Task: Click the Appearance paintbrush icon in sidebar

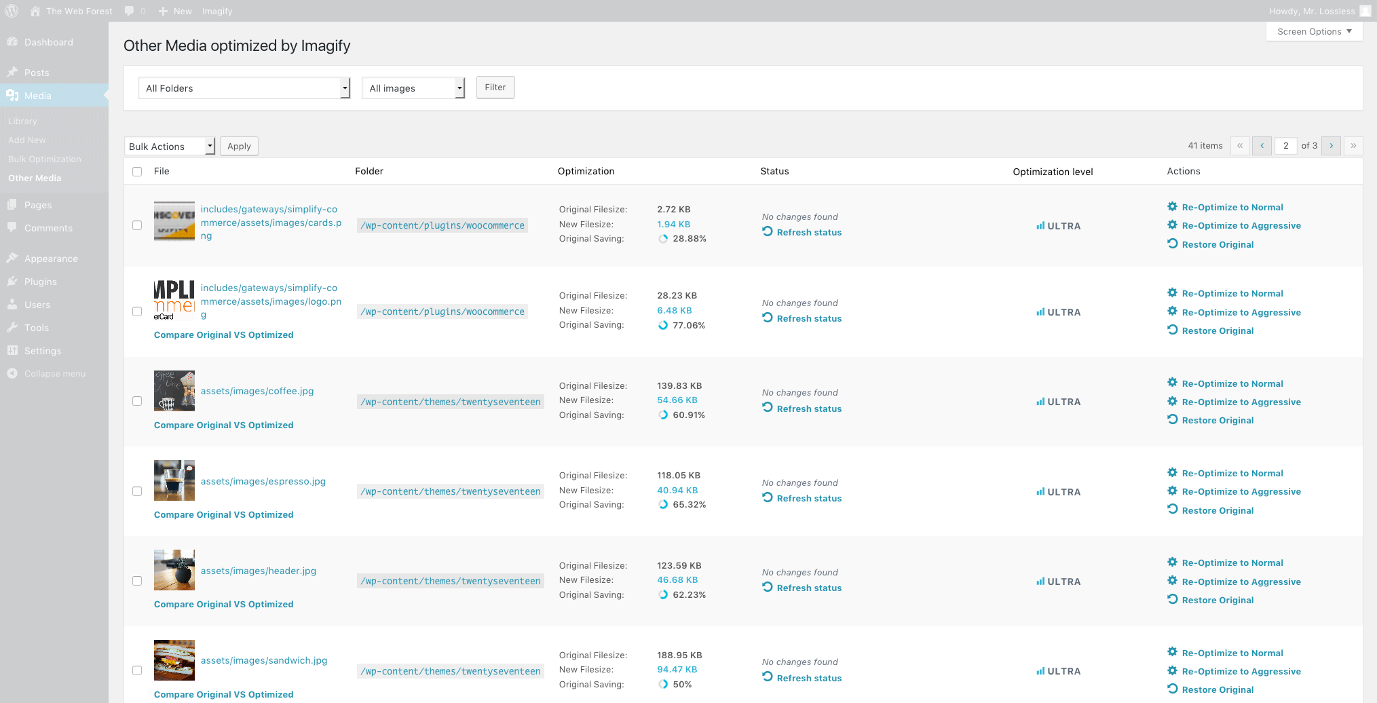Action: click(x=12, y=259)
